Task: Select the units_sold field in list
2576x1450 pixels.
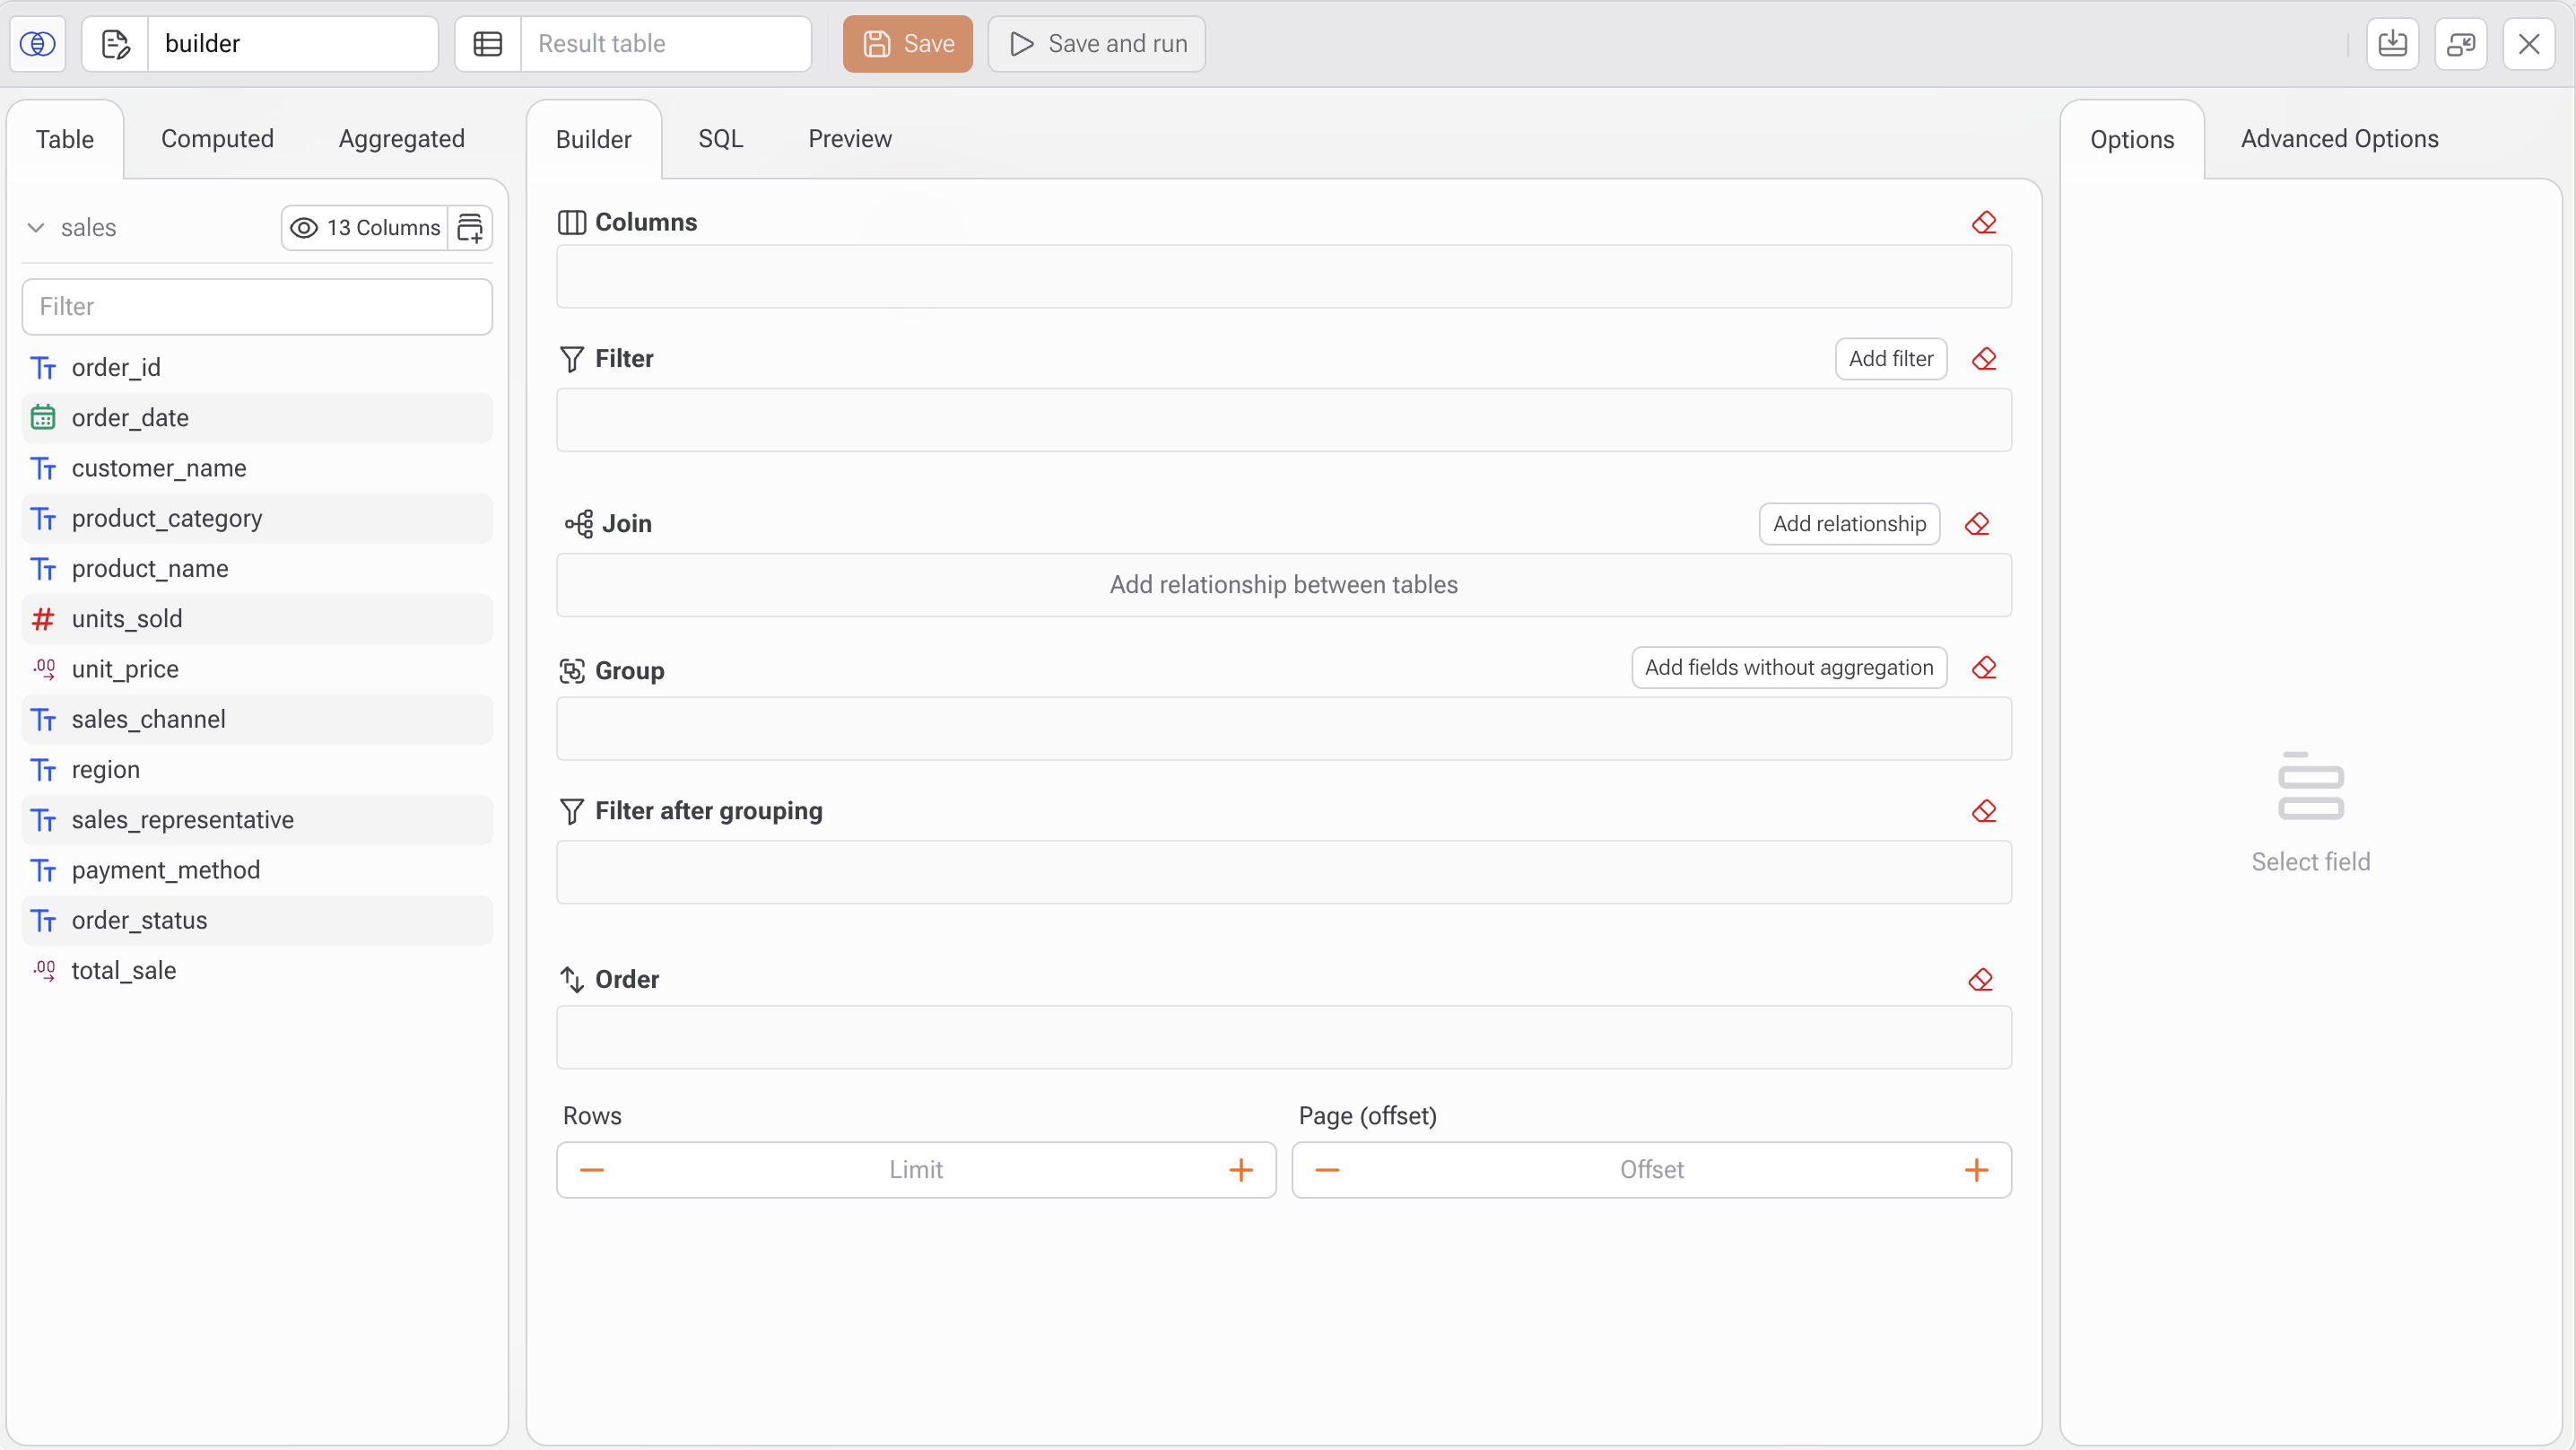Action: [127, 618]
